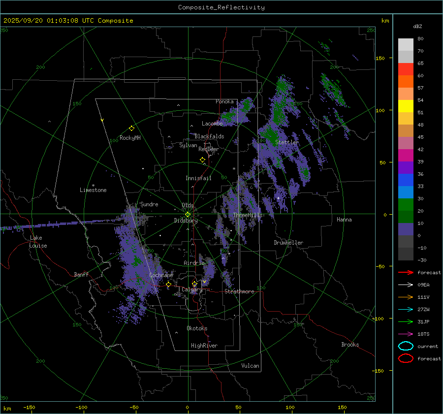Click the green 31JP arrow icon

click(x=406, y=321)
